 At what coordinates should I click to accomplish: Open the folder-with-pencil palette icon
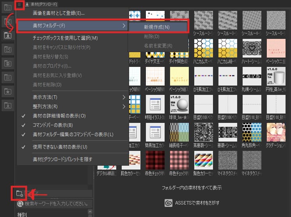pos(8,49)
